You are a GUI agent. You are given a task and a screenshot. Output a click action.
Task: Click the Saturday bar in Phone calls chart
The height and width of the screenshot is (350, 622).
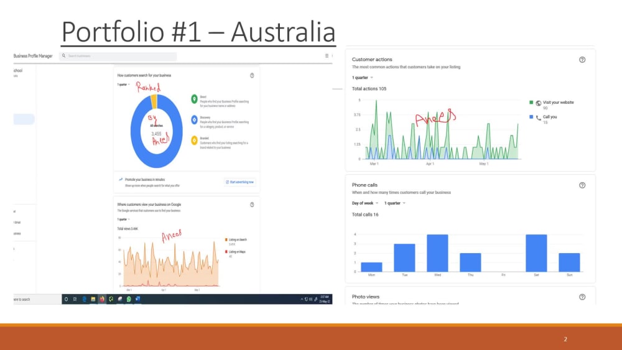click(536, 253)
